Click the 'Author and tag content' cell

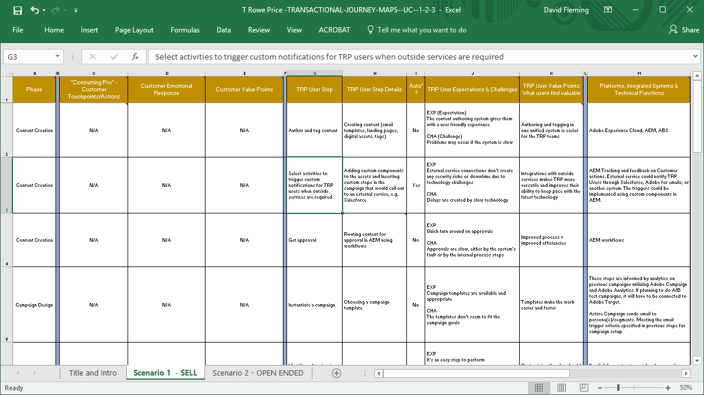[314, 130]
